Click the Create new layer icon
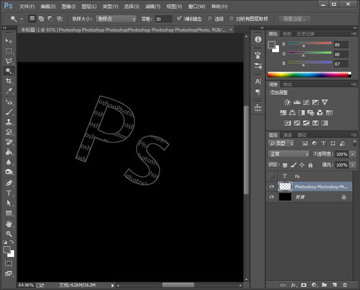The height and width of the screenshot is (290, 360). pyautogui.click(x=335, y=285)
